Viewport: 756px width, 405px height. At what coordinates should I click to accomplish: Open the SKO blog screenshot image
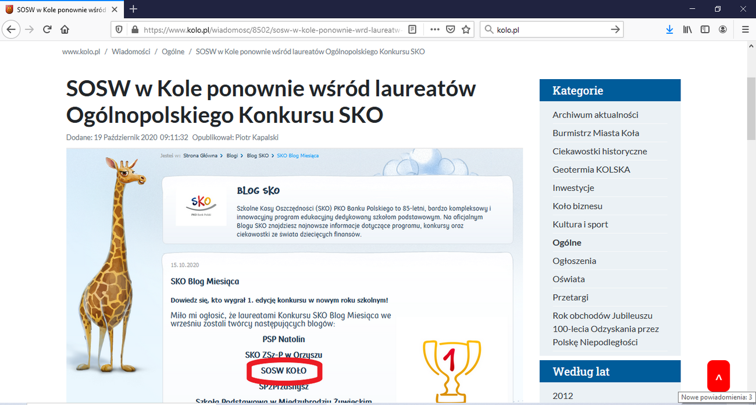[294, 275]
